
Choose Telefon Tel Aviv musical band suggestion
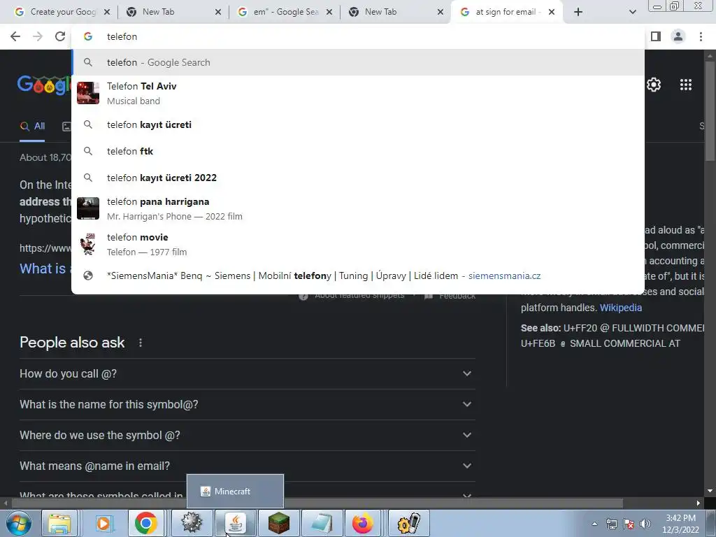[358, 93]
